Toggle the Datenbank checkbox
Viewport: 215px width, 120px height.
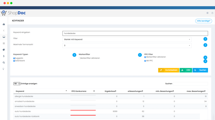tap(14, 61)
